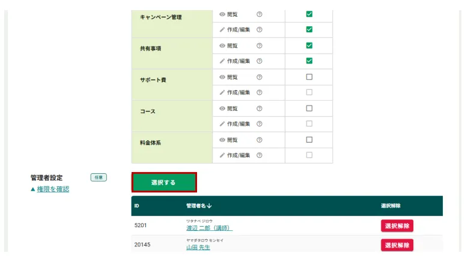Enable コース 閲覧 permission checkbox
This screenshot has height=256, width=465.
click(x=309, y=109)
